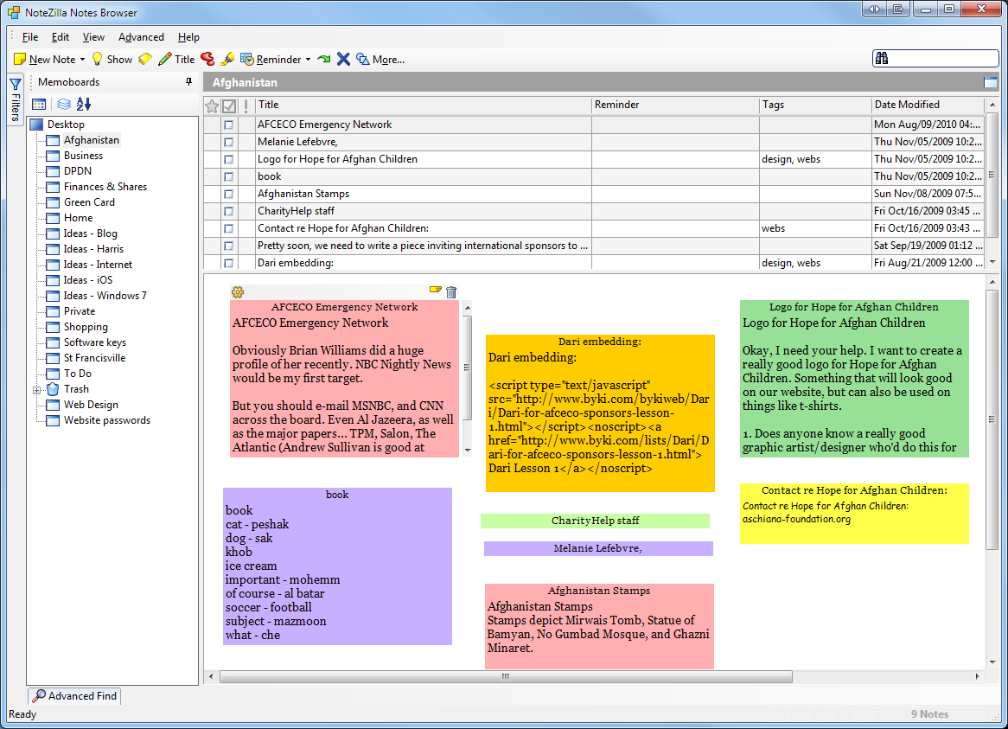Check the AFCECO Emergency Network row checkbox
This screenshot has width=1008, height=729.
(228, 125)
